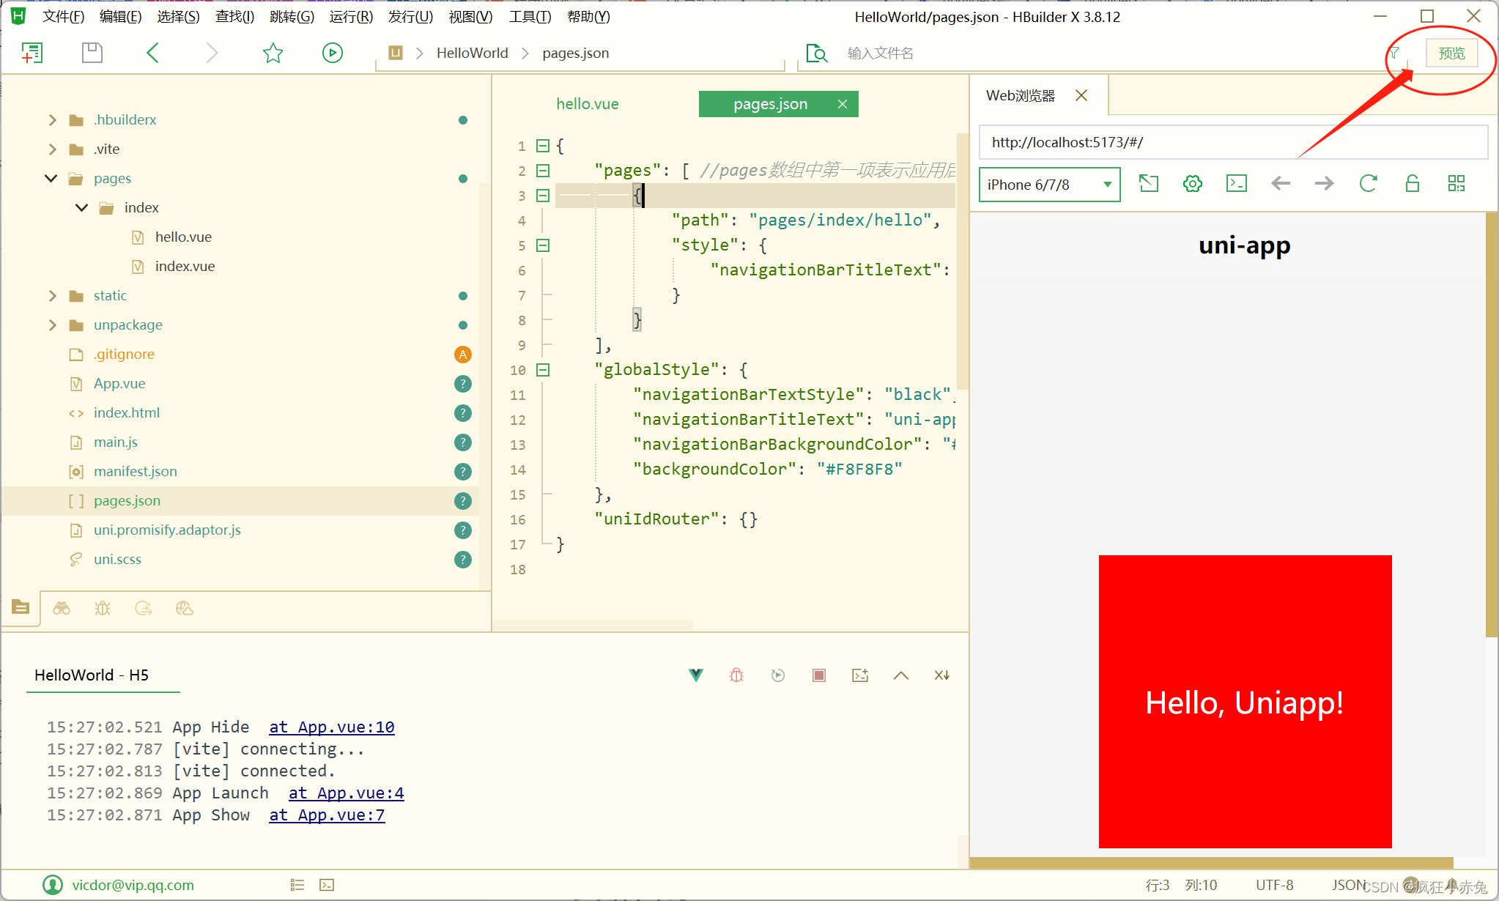The image size is (1499, 901).
Task: Expand the .vite folder
Action: click(52, 149)
